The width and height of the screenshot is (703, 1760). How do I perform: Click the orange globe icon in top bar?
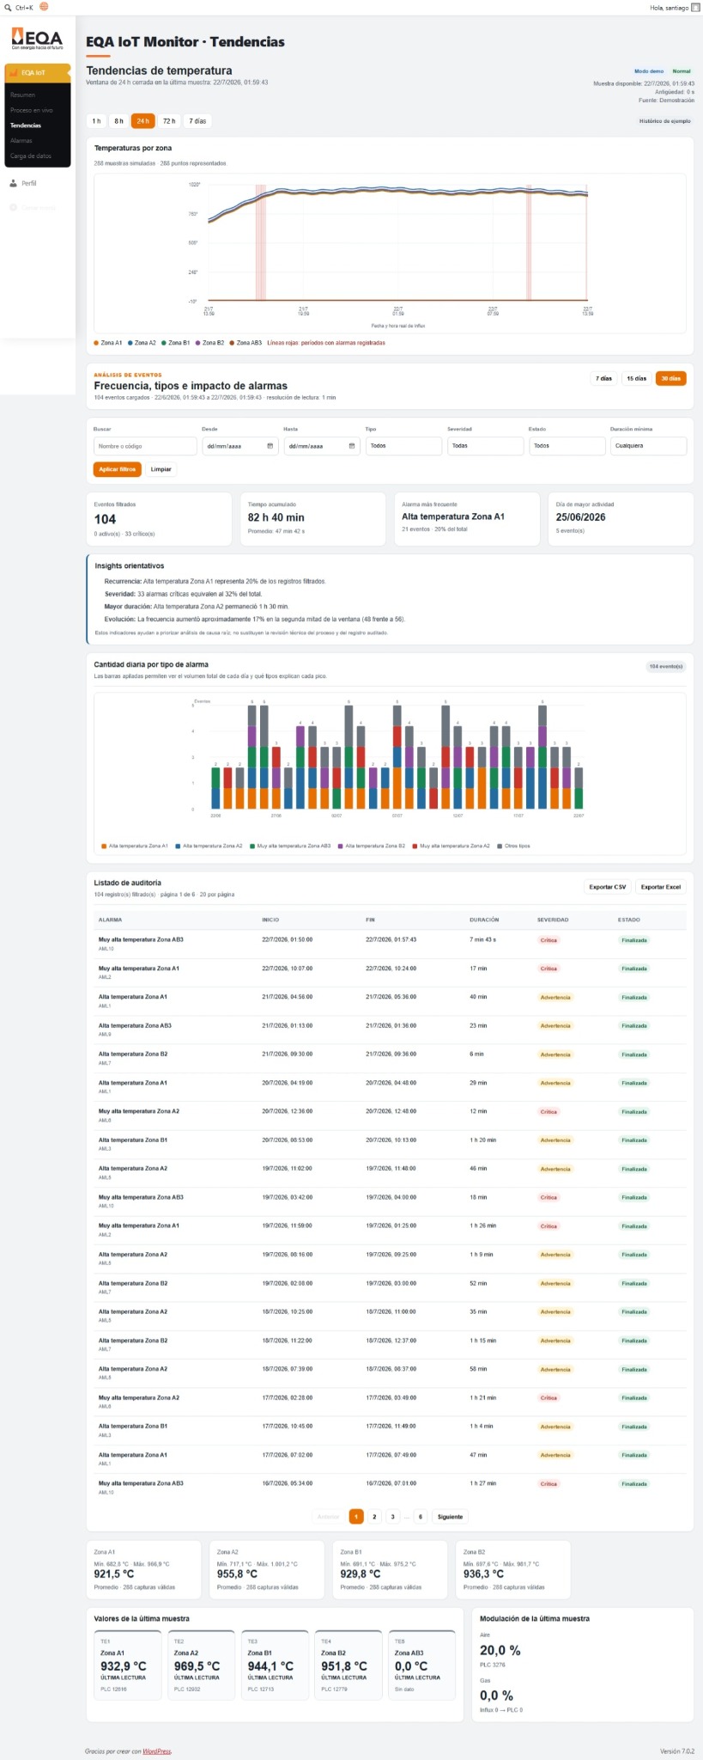pyautogui.click(x=44, y=6)
